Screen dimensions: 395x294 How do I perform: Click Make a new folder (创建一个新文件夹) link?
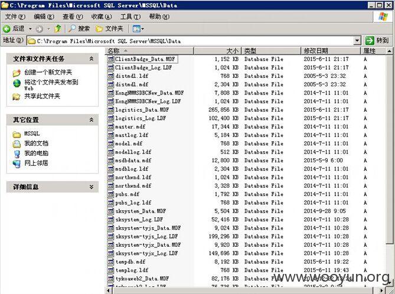(48, 72)
